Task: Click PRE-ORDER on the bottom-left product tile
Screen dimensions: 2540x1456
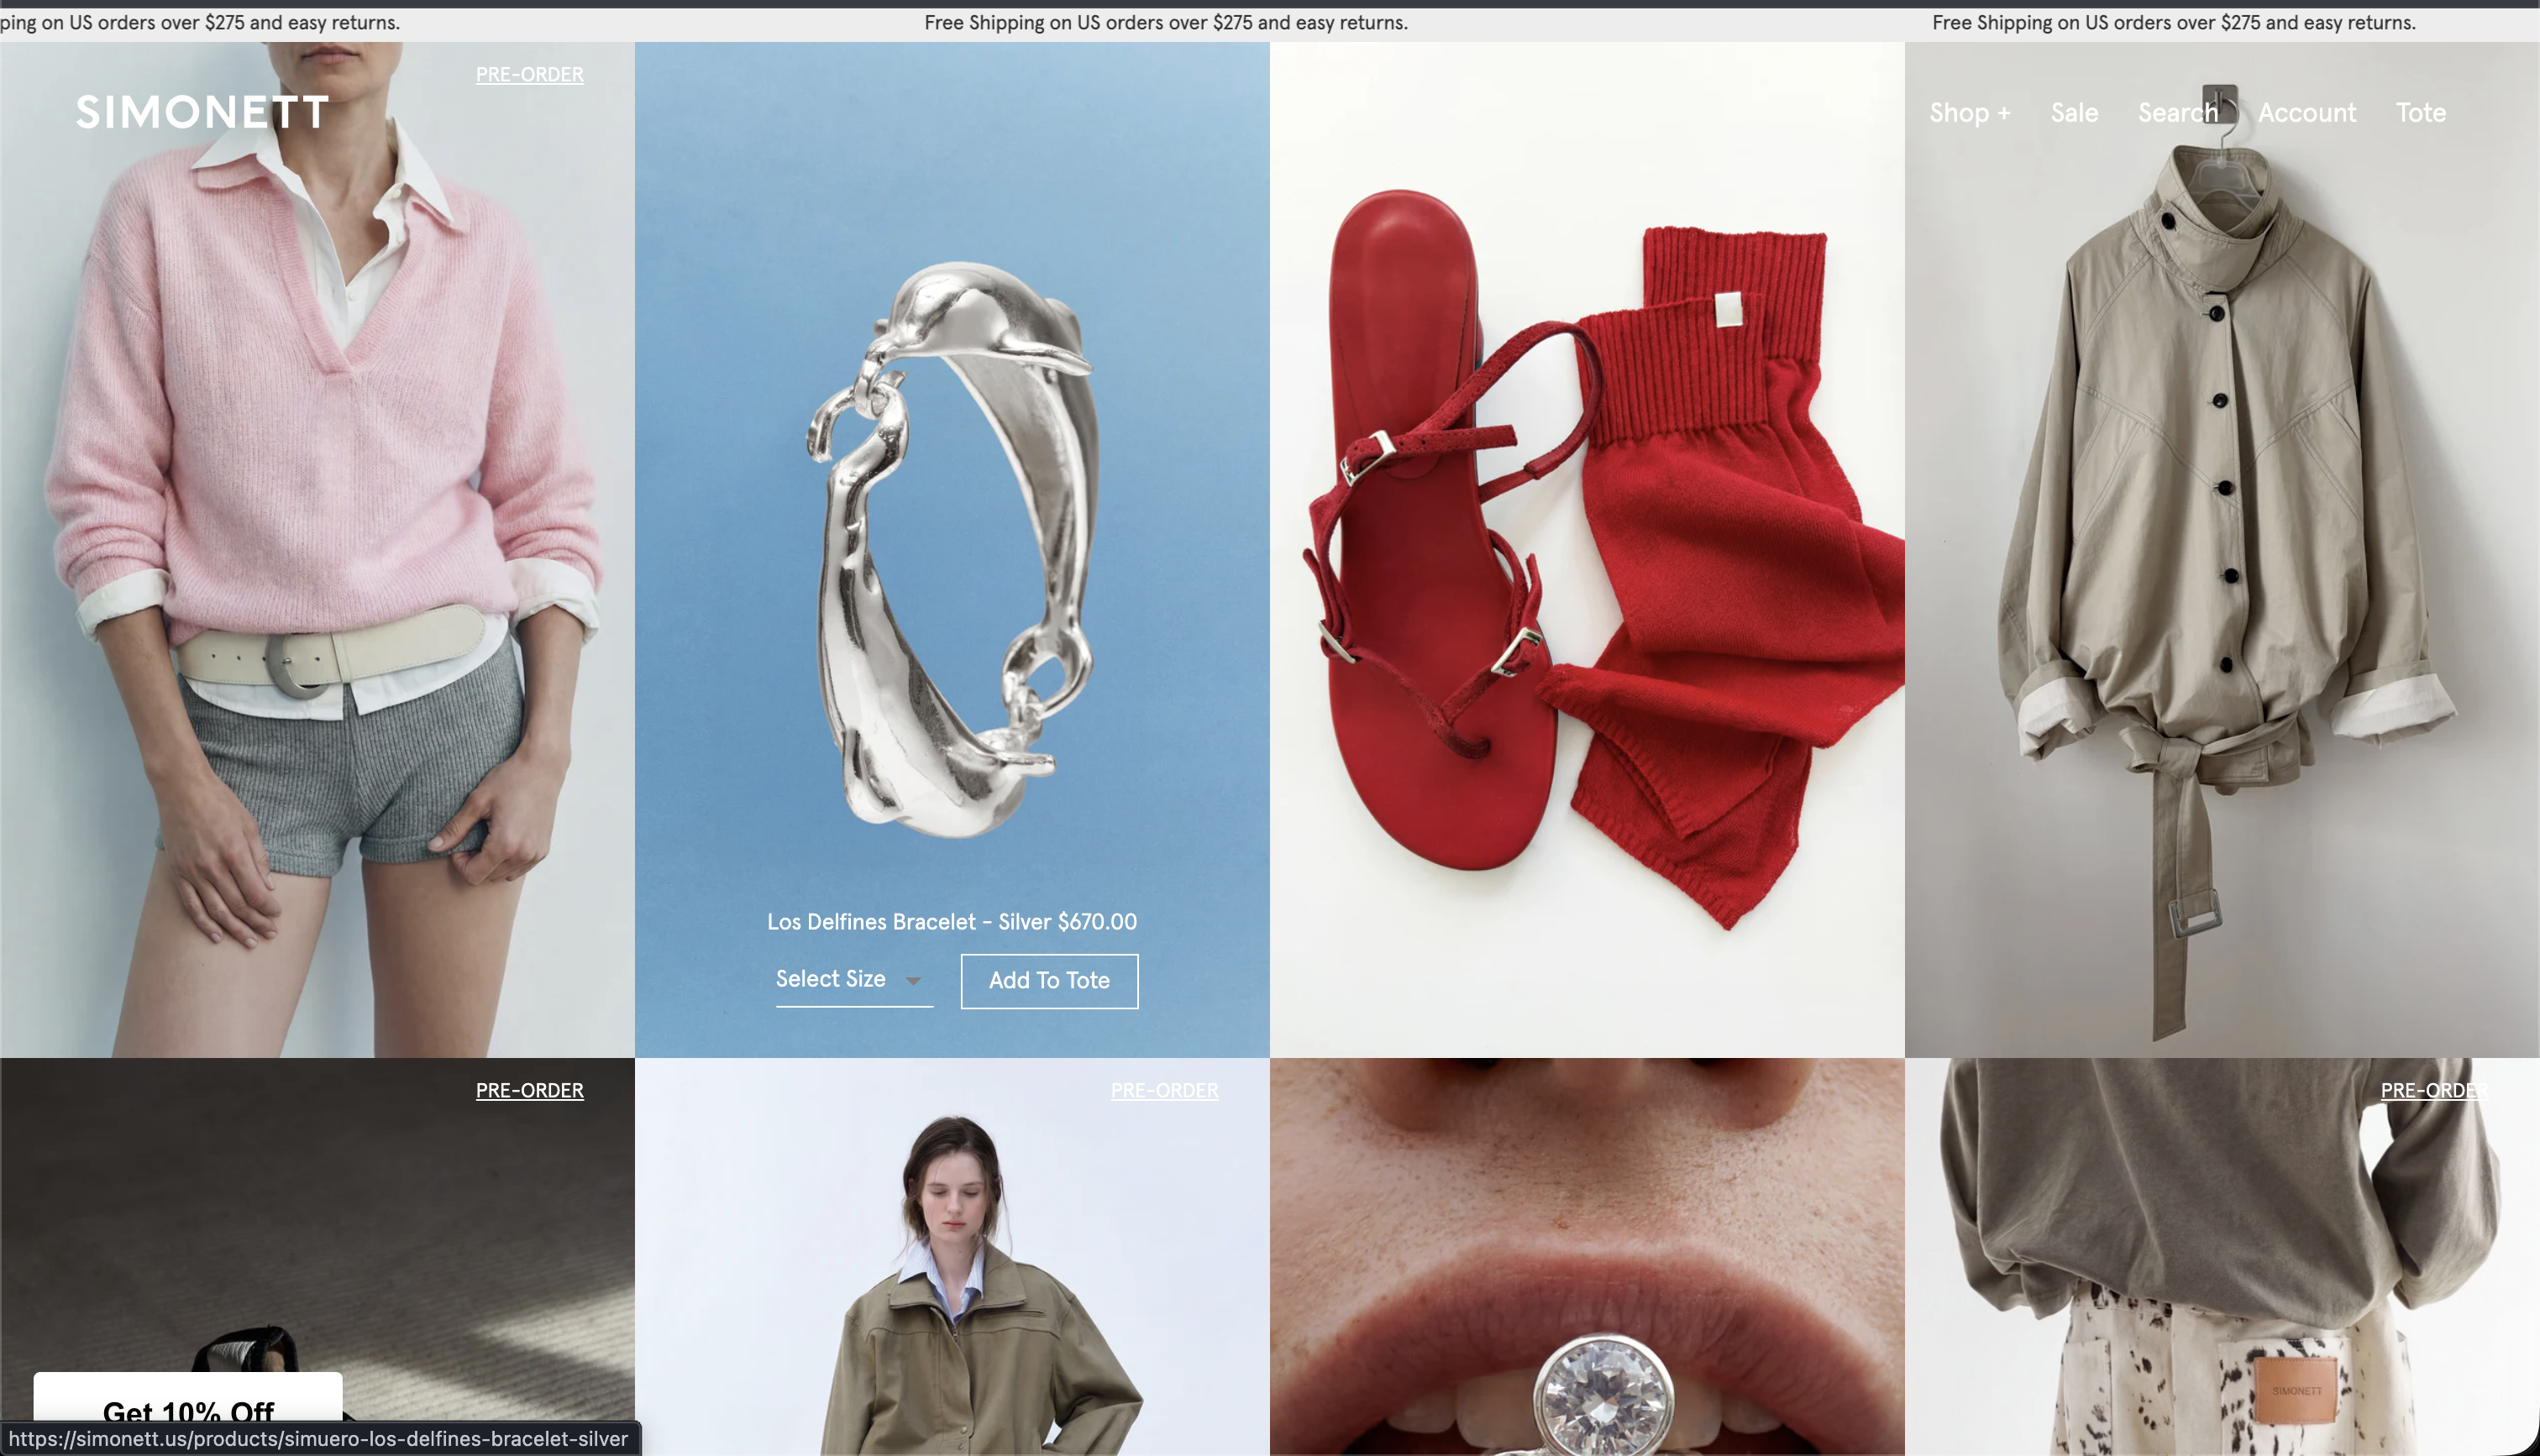Action: [530, 1090]
